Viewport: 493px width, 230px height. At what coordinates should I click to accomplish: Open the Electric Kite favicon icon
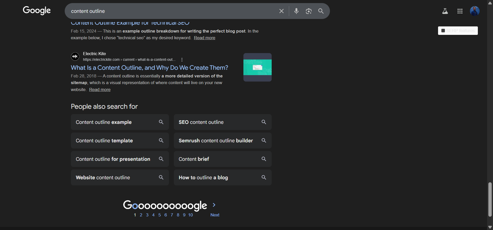pyautogui.click(x=75, y=56)
